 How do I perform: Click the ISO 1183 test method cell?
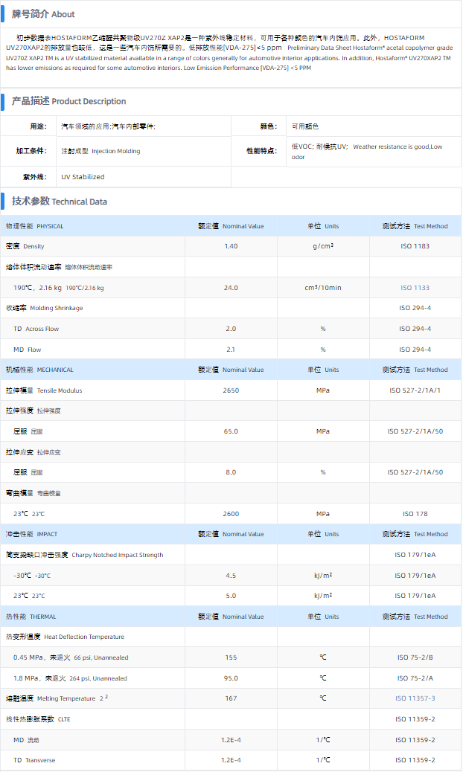pos(415,246)
